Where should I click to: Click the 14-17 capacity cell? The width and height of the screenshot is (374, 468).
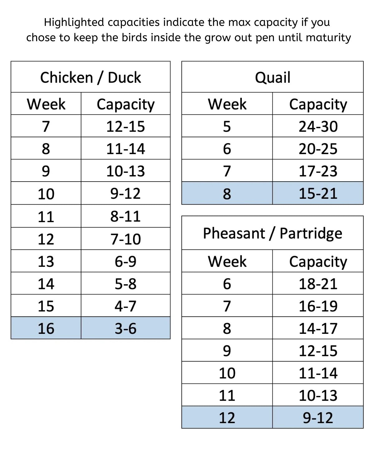coord(318,328)
